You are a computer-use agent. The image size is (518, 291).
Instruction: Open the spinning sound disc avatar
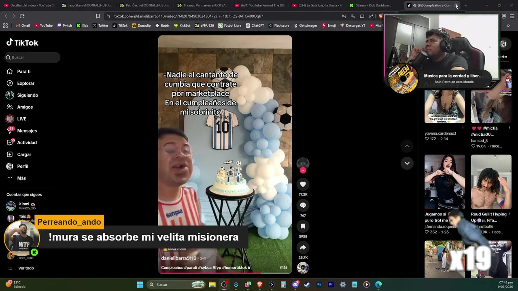point(303,268)
